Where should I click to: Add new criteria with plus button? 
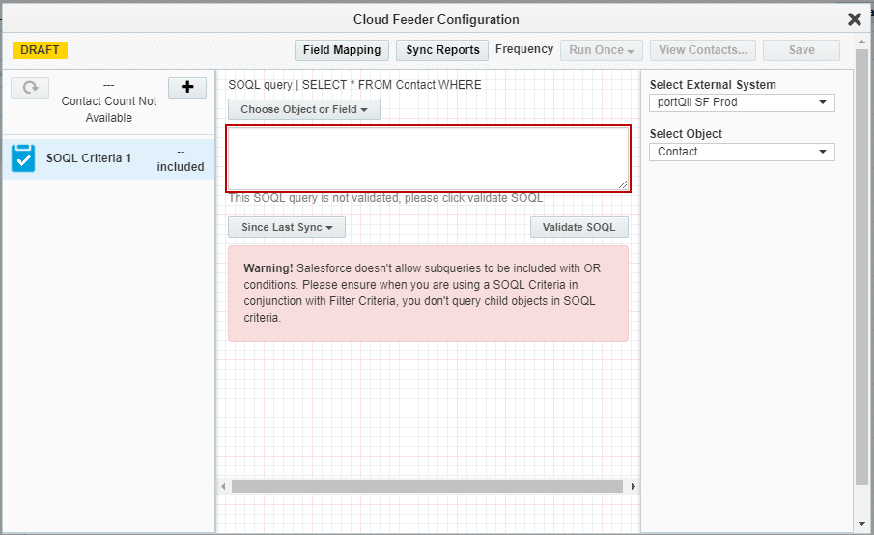(x=187, y=88)
